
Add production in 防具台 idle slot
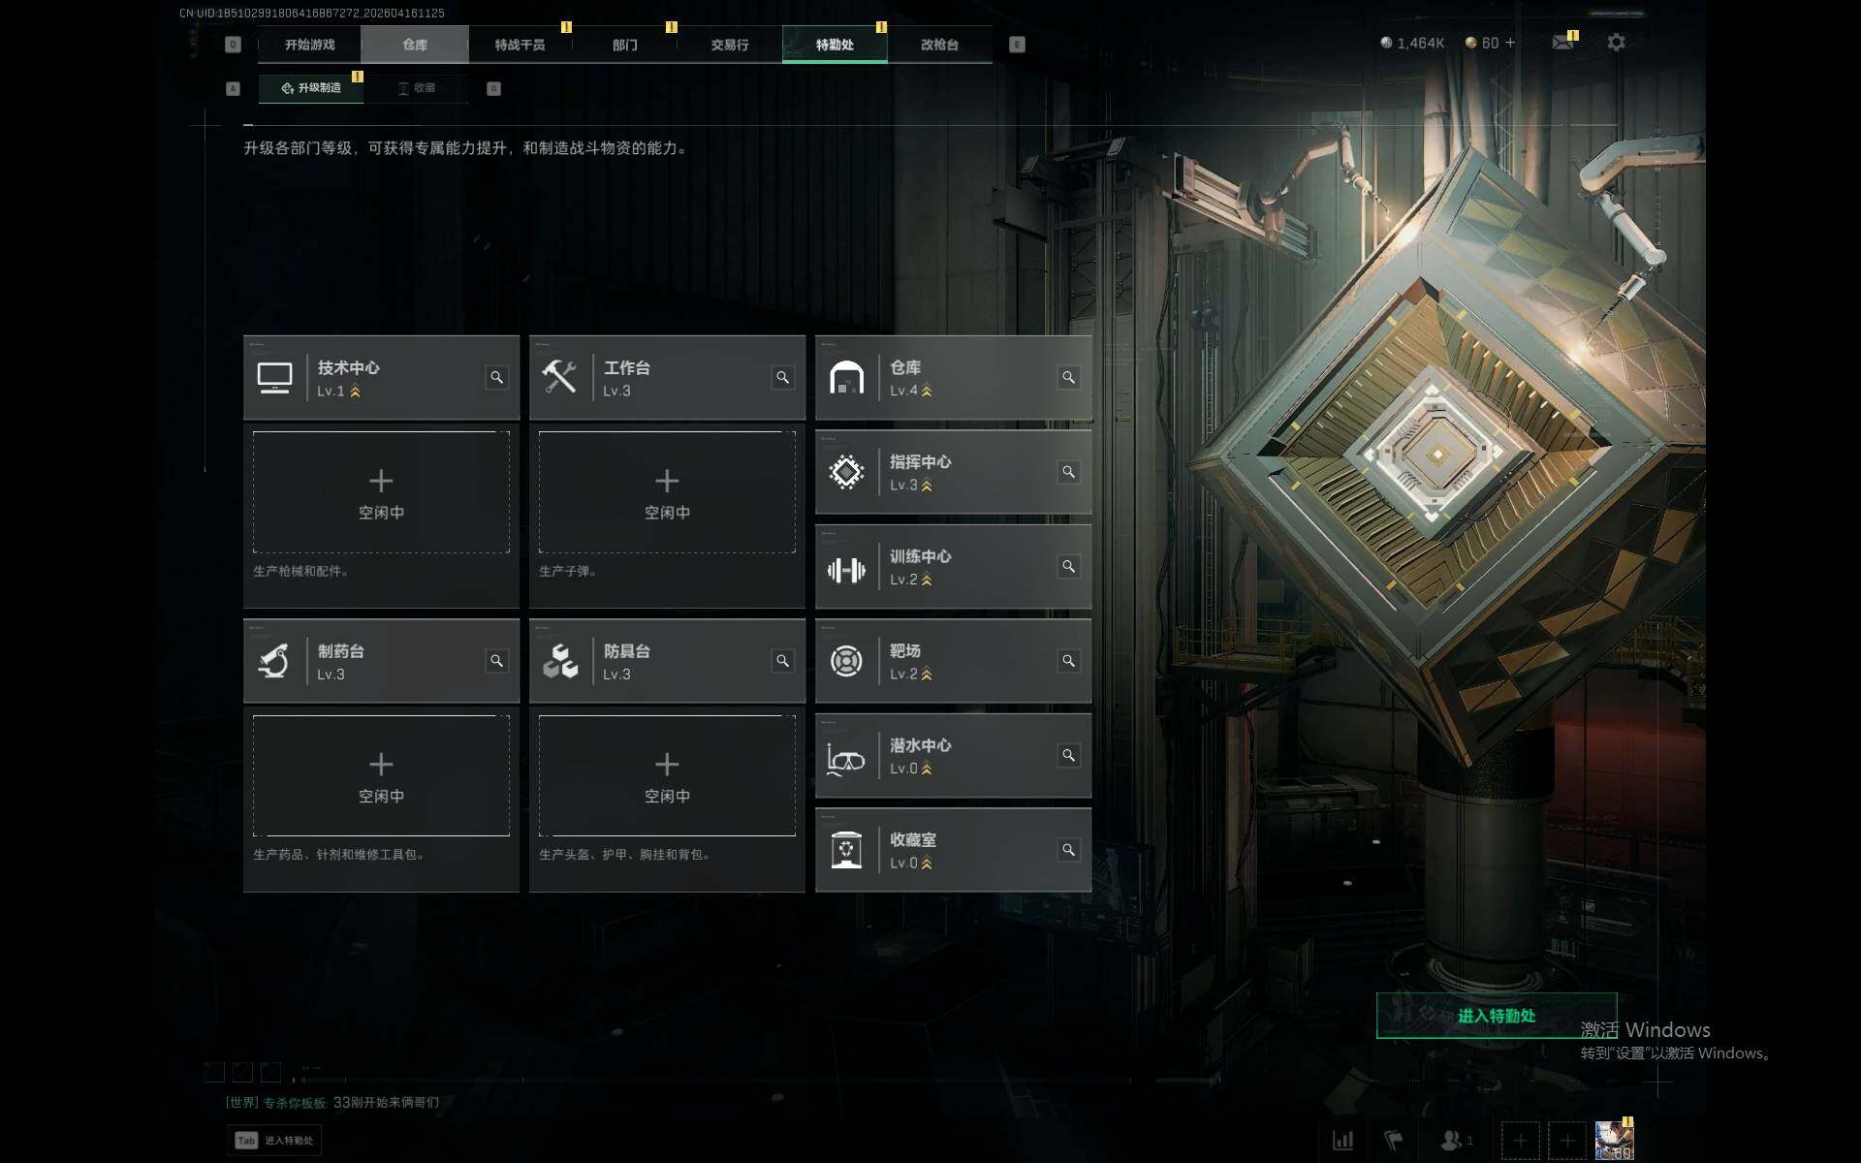tap(667, 775)
